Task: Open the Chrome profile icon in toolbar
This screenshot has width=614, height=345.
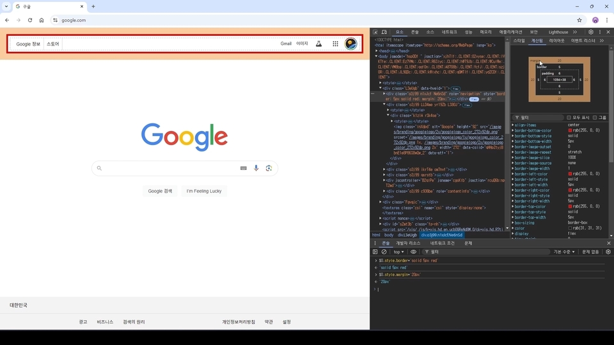Action: click(595, 20)
